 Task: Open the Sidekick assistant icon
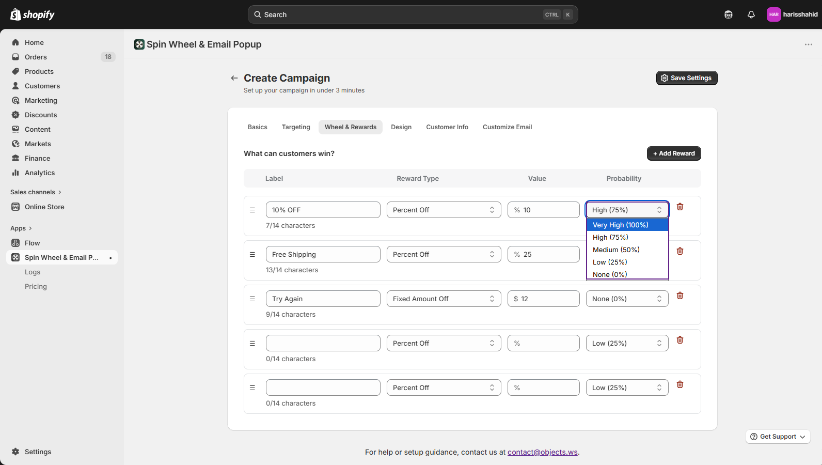tap(729, 14)
